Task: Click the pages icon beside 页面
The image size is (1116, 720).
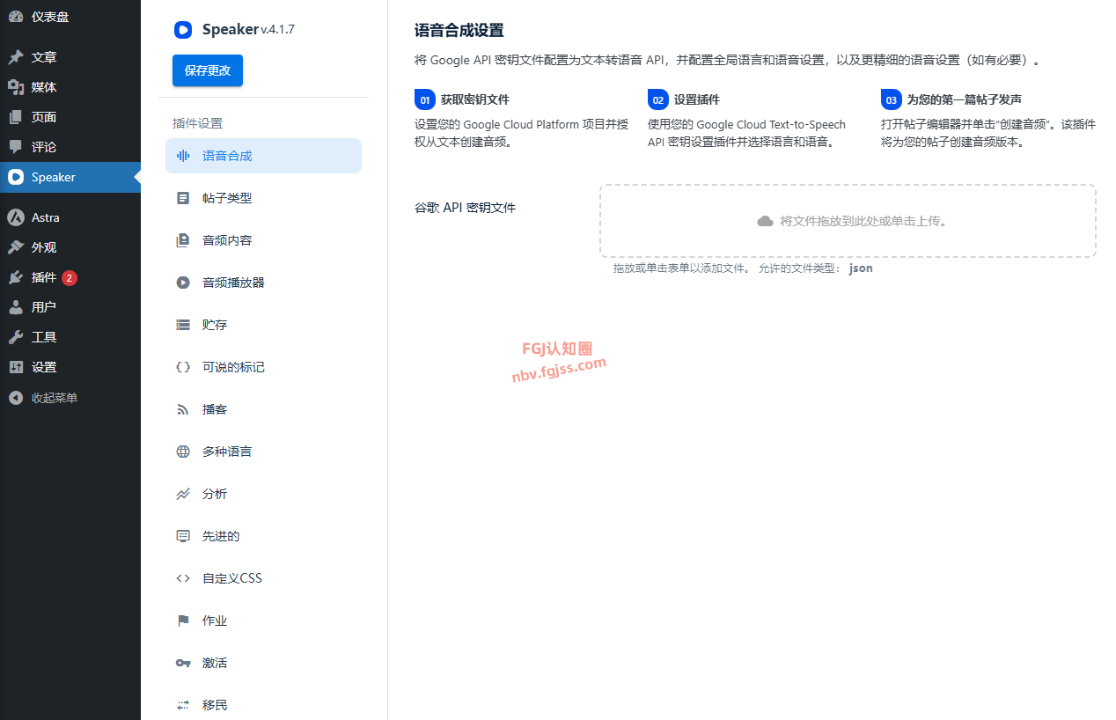Action: [x=16, y=117]
